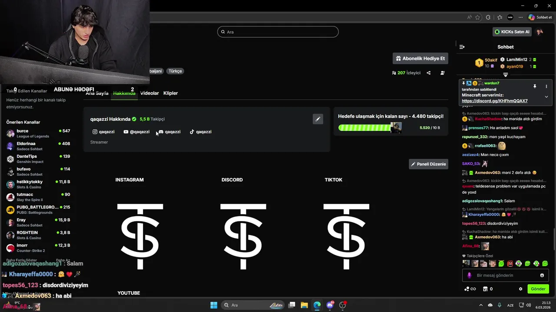556x312 pixels.
Task: Open the Windows Start menu
Action: coord(214,305)
